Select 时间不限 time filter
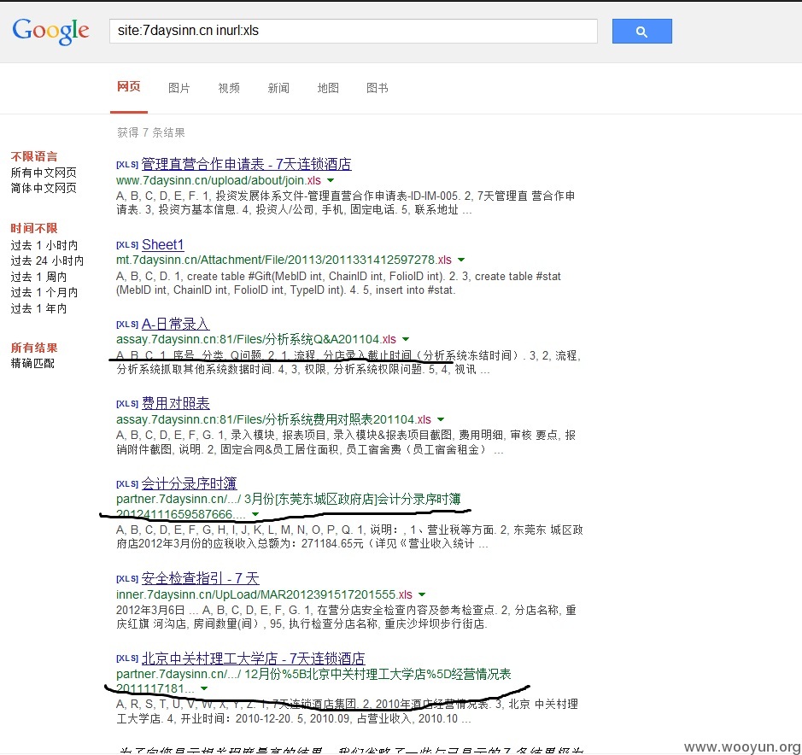The image size is (802, 755). (x=34, y=228)
